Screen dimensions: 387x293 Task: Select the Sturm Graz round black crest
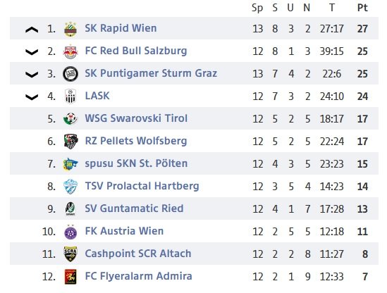[70, 74]
